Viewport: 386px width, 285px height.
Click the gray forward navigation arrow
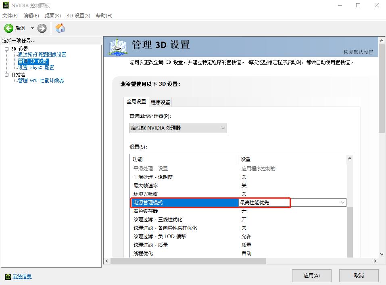pos(41,28)
